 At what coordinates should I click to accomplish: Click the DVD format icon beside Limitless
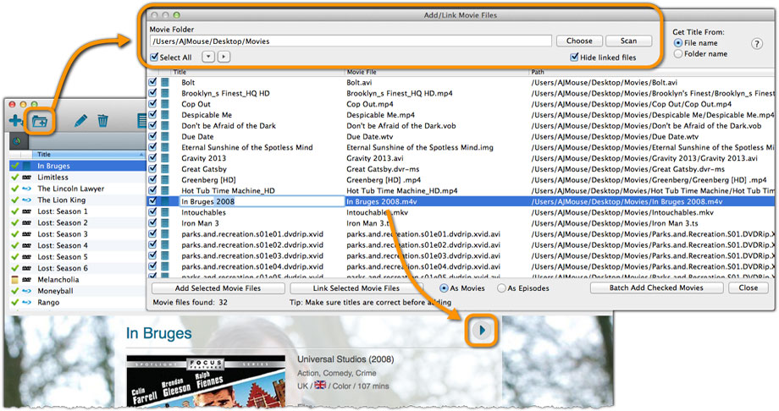pyautogui.click(x=27, y=178)
